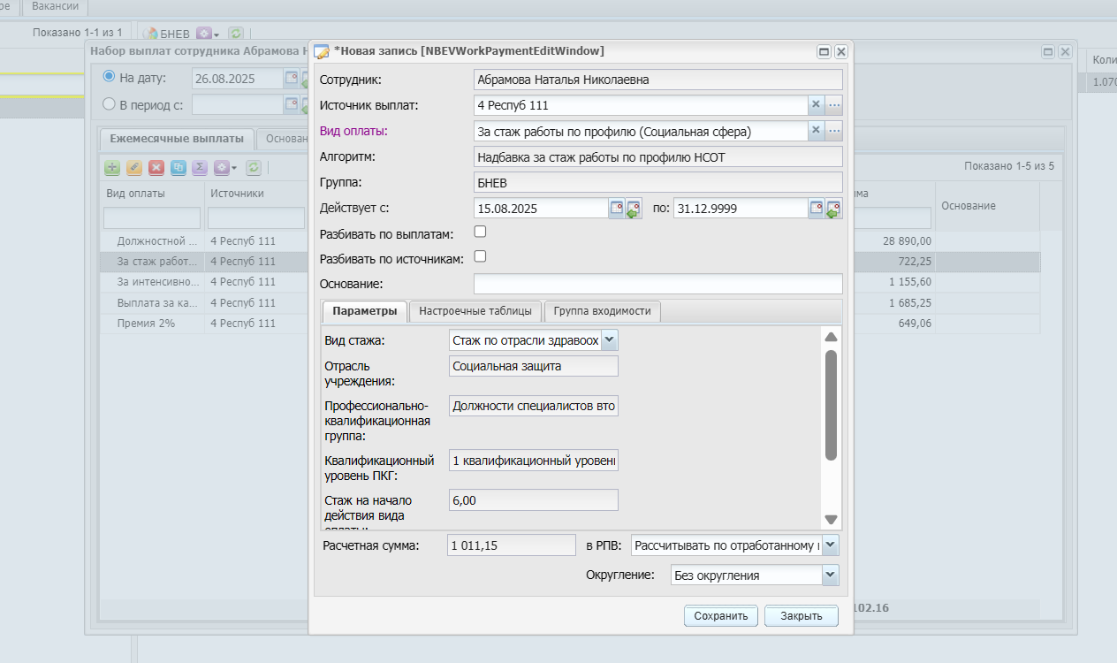Clear the Источник выплат field value
Viewport: 1117px width, 663px height.
pos(816,105)
